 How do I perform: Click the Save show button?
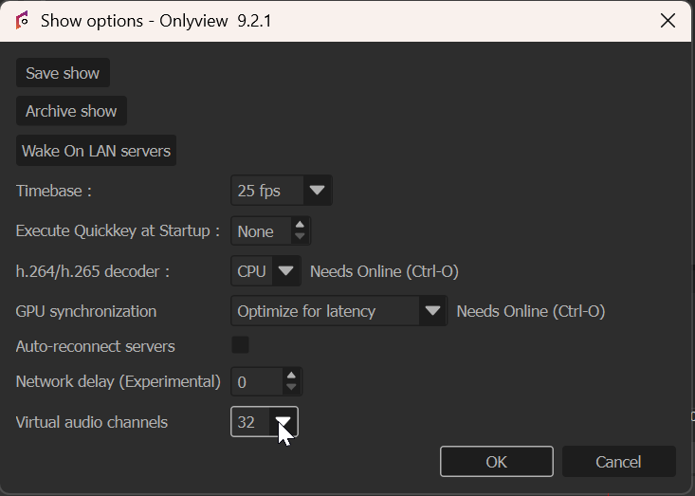coord(63,73)
